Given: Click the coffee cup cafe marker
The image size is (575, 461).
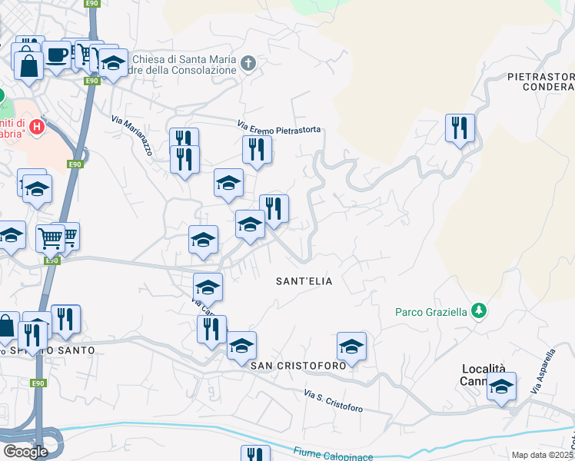Looking at the screenshot, I should 56,58.
